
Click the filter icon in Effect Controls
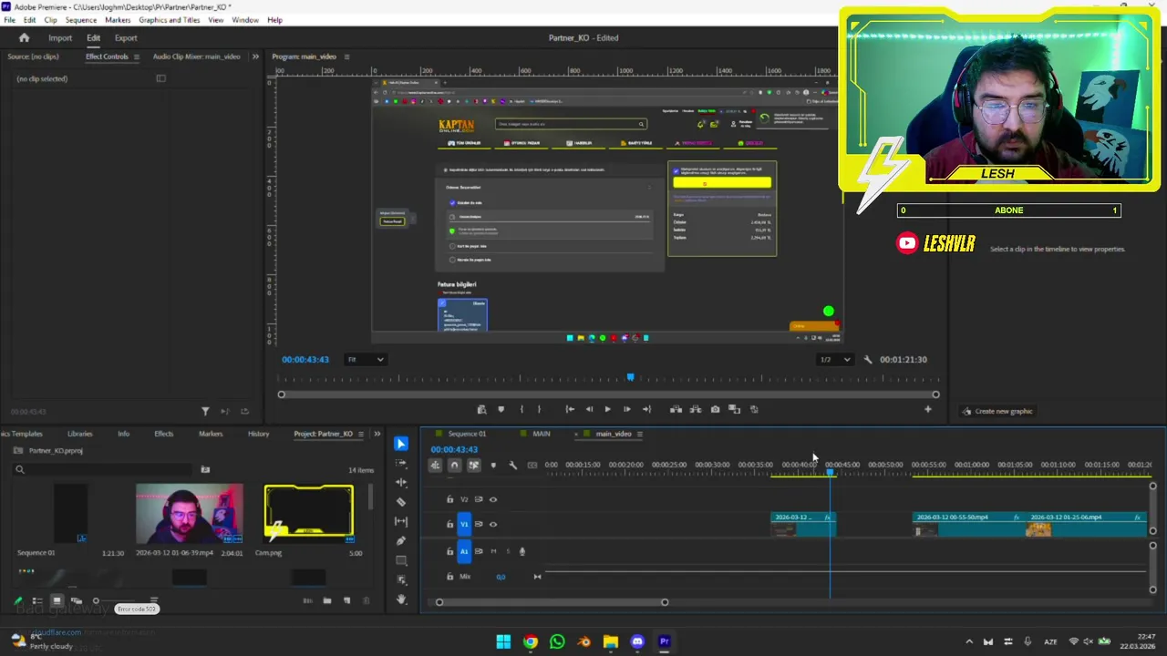[x=205, y=412]
